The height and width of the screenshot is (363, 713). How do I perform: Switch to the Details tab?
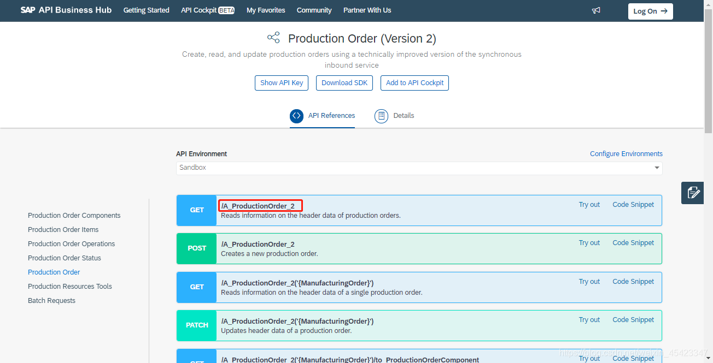(x=394, y=116)
